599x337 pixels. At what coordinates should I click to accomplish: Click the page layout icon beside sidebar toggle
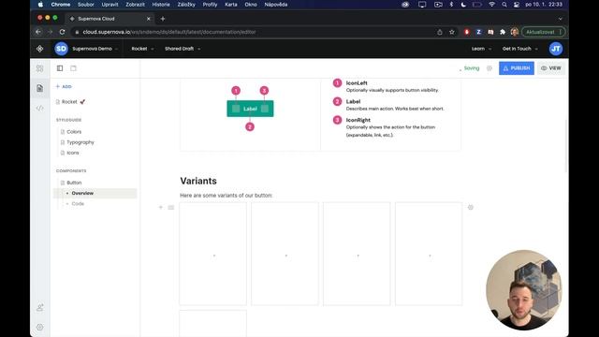coord(73,68)
